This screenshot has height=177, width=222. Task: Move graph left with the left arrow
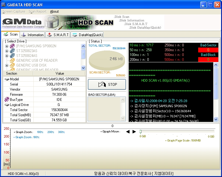click(x=128, y=132)
